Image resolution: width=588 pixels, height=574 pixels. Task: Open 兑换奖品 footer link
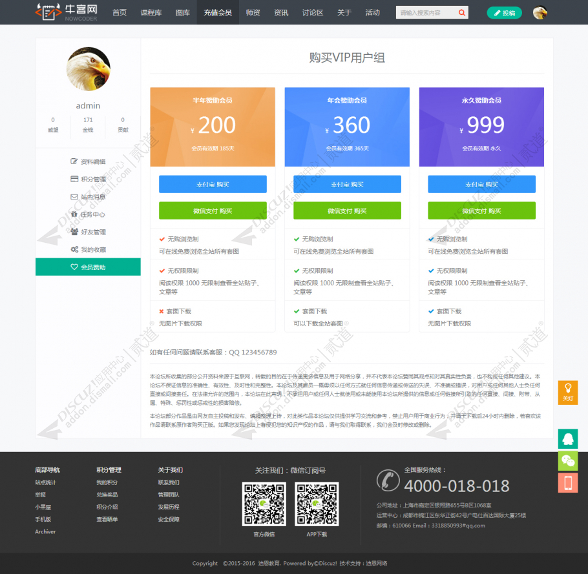tap(107, 495)
